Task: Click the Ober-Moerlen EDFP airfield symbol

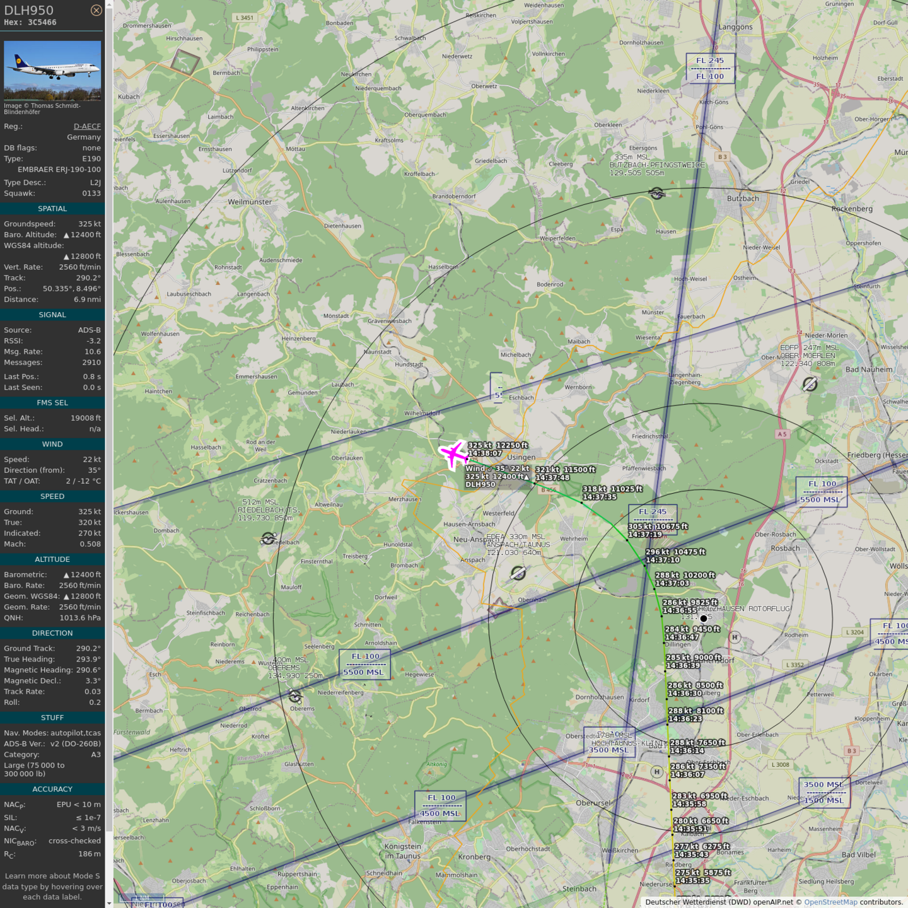Action: point(810,383)
